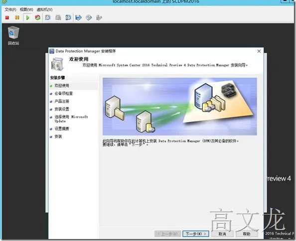Pause the VM with the yellow pause icon
This screenshot has height=241, width=296.
tap(17, 17)
